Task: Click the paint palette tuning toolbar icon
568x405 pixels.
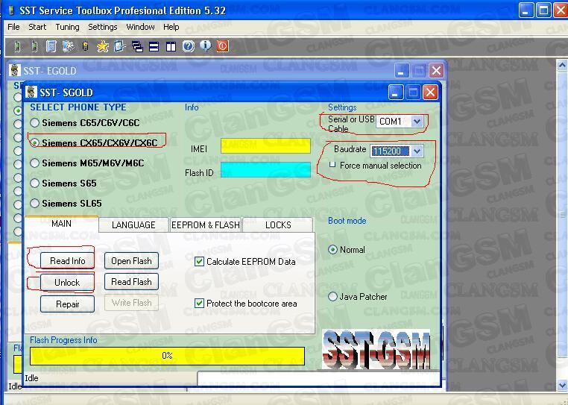Action: [x=68, y=46]
